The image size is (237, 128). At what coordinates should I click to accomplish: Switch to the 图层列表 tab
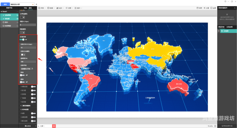[x=221, y=27]
